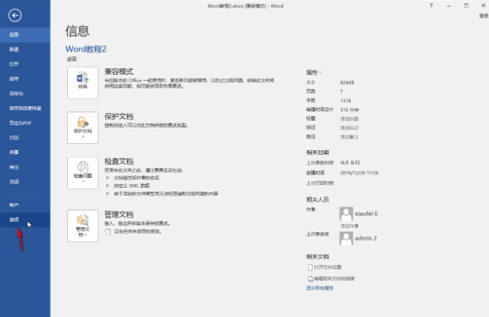This screenshot has height=317, width=489.
Task: Click the Sign in (登录) link at top right
Action: coord(484,16)
